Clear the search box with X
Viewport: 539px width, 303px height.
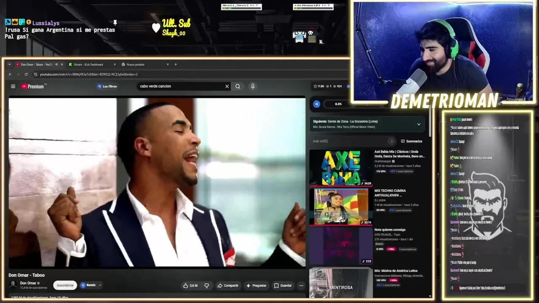[227, 86]
